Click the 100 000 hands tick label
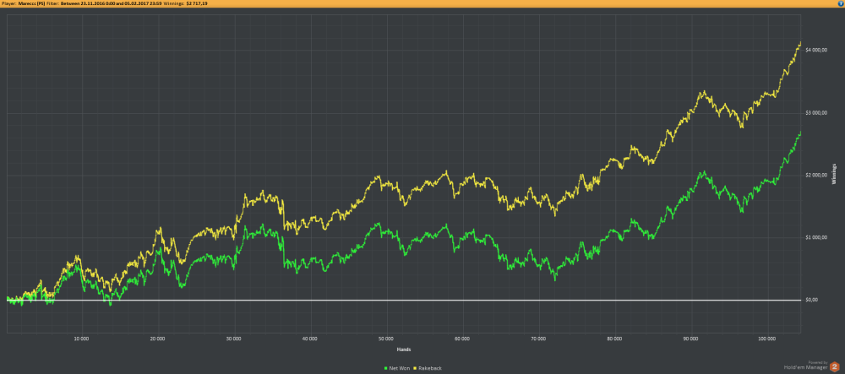Image resolution: width=845 pixels, height=374 pixels. click(766, 339)
